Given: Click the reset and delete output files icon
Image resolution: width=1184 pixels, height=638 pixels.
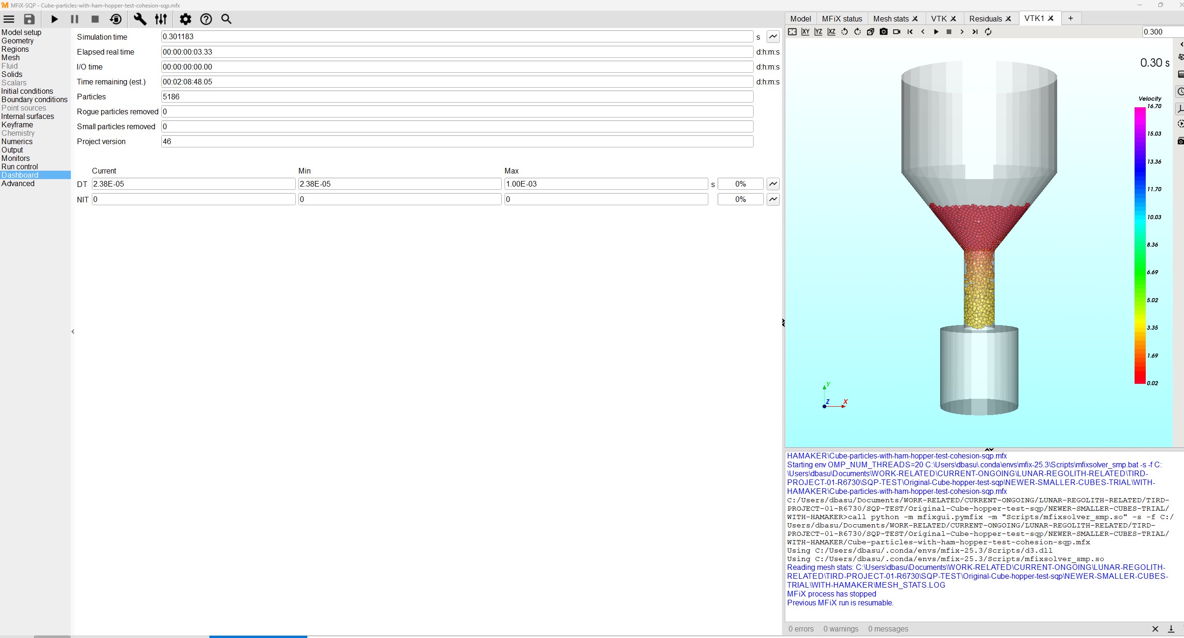Looking at the screenshot, I should 116,19.
